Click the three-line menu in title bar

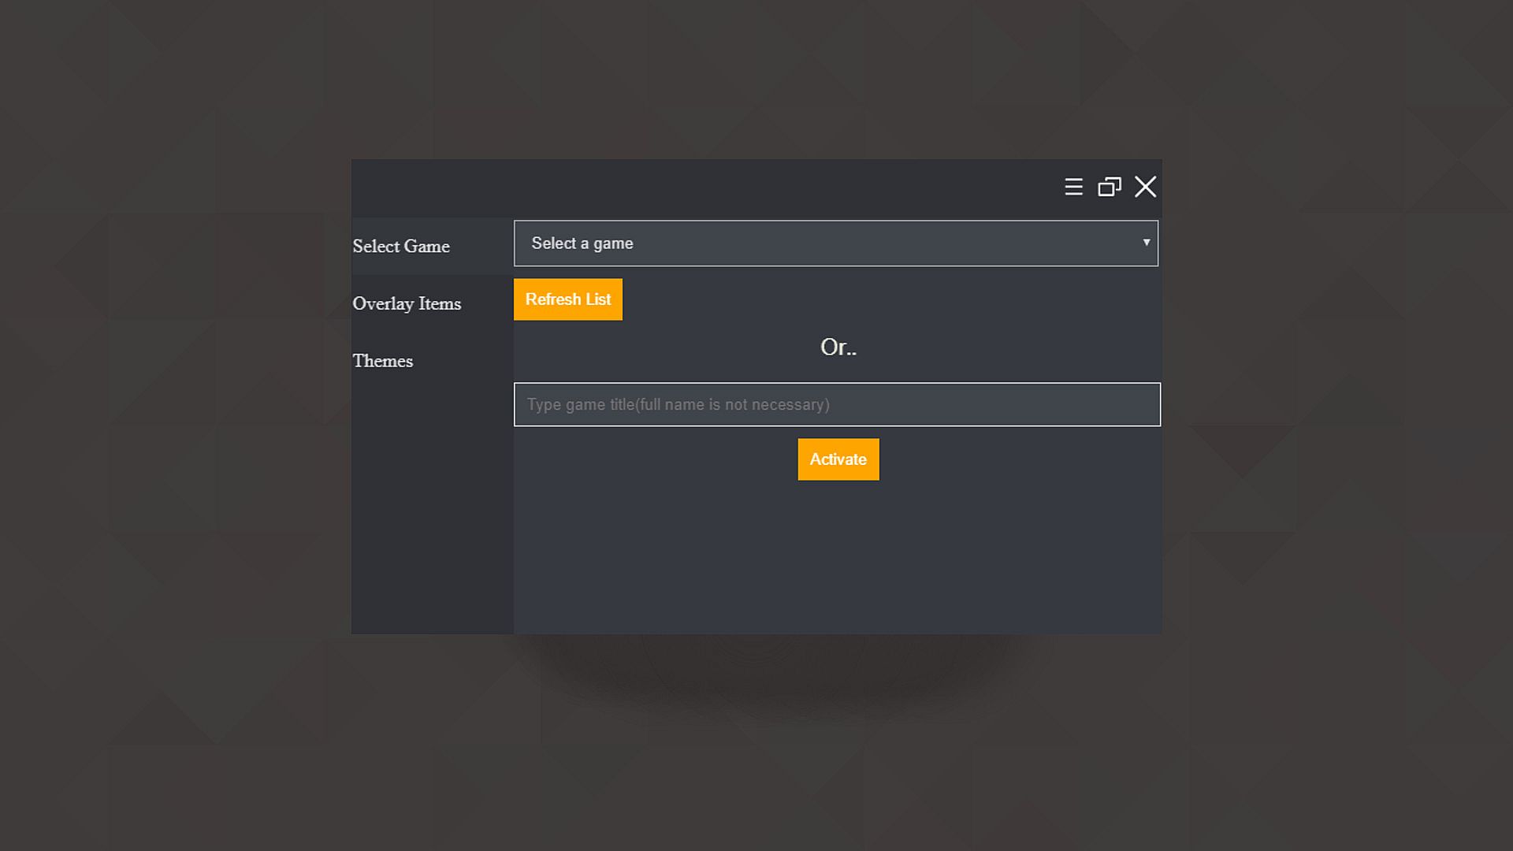pyautogui.click(x=1073, y=187)
